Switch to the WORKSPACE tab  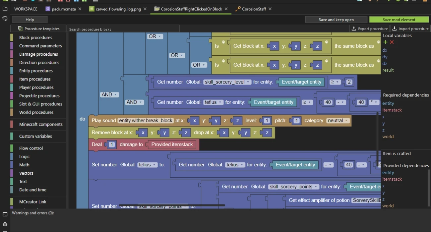coord(26,9)
